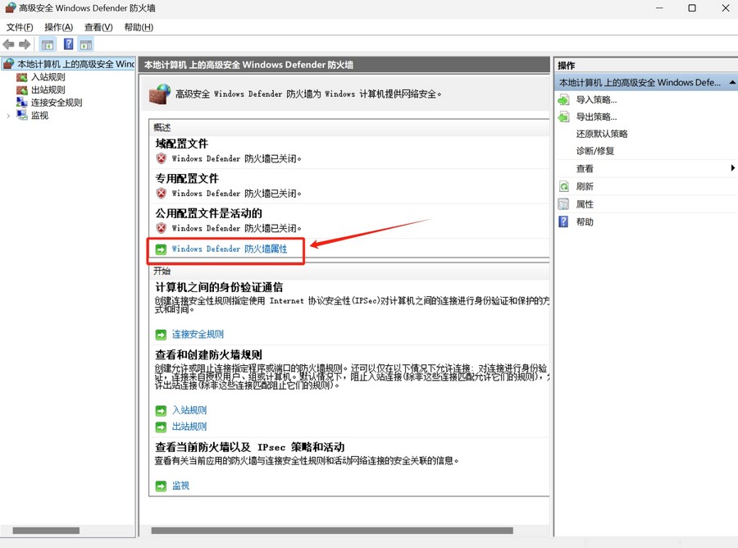Screen dimensions: 738x548
Task: Open the 文件(F) menu
Action: [x=20, y=27]
